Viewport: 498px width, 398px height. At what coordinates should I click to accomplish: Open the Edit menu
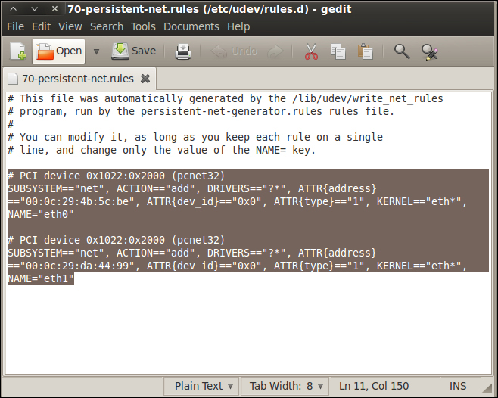[x=41, y=26]
